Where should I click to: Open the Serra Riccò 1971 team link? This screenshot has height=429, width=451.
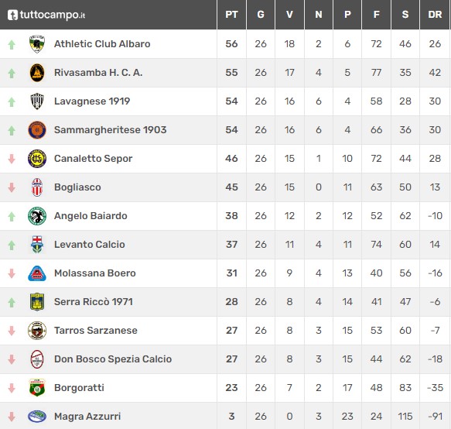click(94, 302)
